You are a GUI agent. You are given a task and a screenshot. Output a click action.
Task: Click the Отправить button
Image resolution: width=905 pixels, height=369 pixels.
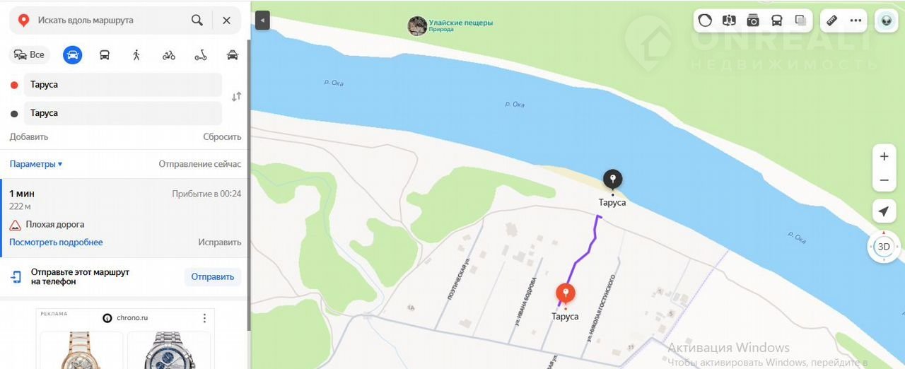(213, 276)
